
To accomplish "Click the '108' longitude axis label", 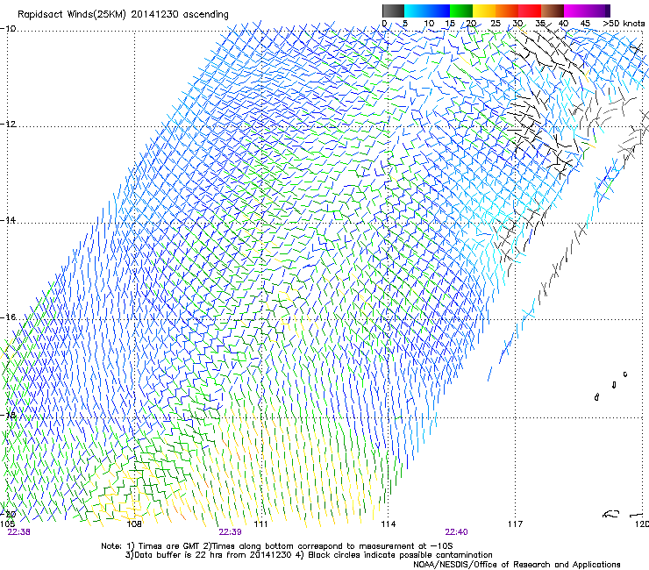I will pos(134,524).
